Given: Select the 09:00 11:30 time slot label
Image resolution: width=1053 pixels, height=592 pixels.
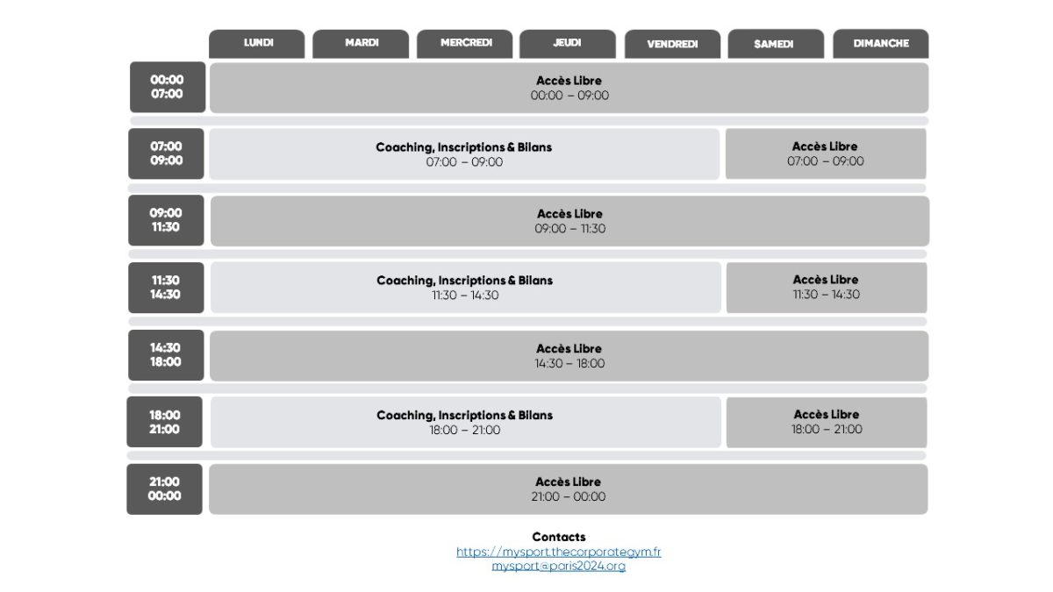Looking at the screenshot, I should (x=166, y=220).
